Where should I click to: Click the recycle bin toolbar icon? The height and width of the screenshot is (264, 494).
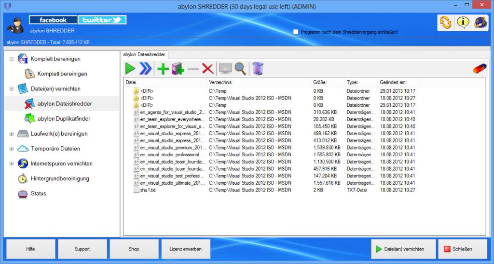(x=258, y=68)
